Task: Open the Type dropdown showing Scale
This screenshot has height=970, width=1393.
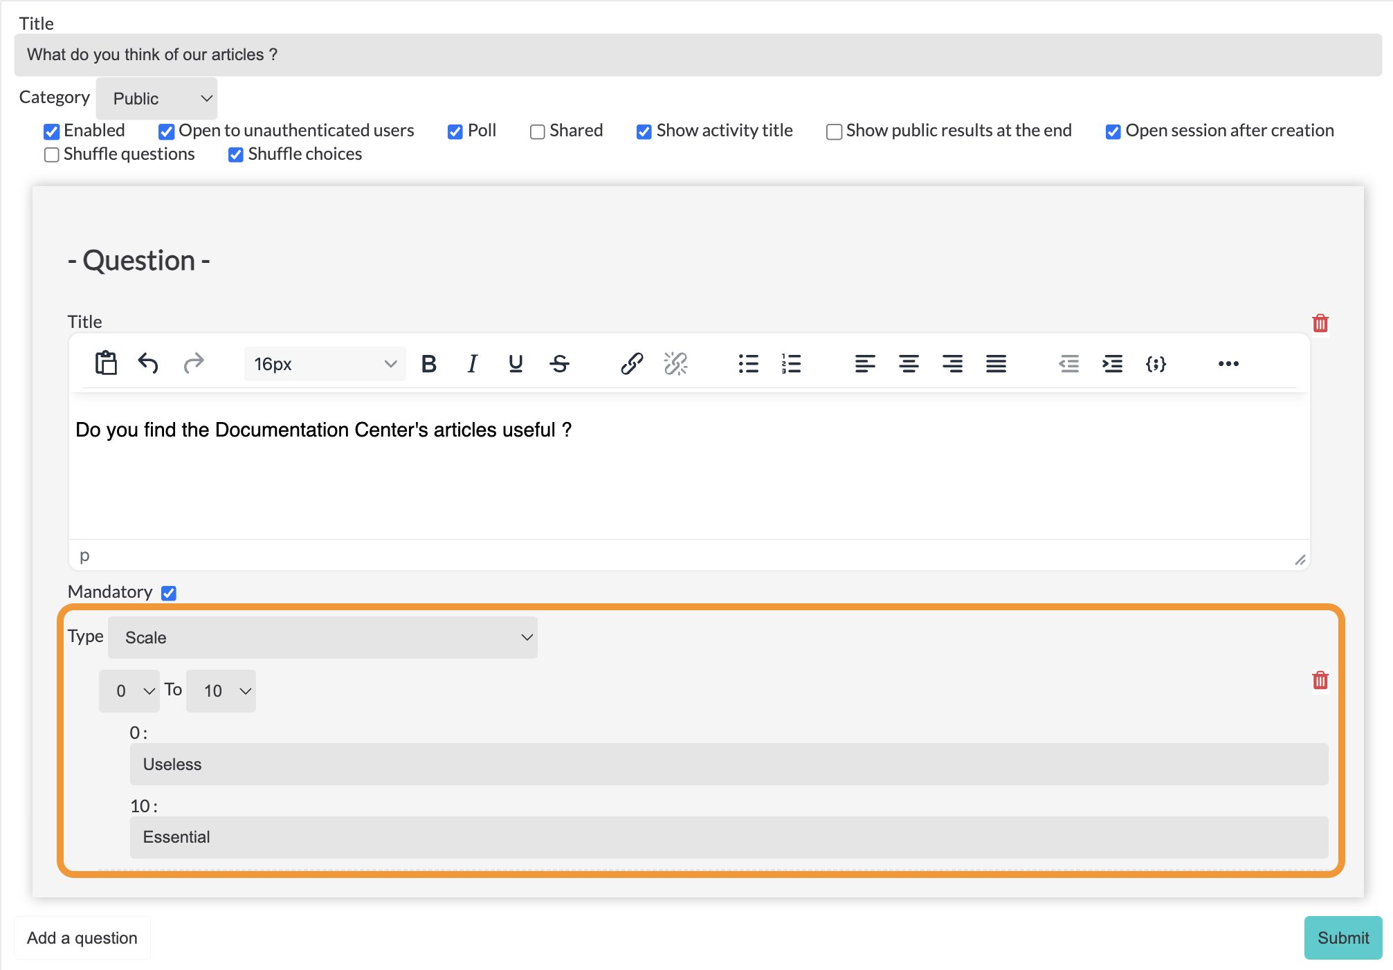Action: tap(322, 637)
